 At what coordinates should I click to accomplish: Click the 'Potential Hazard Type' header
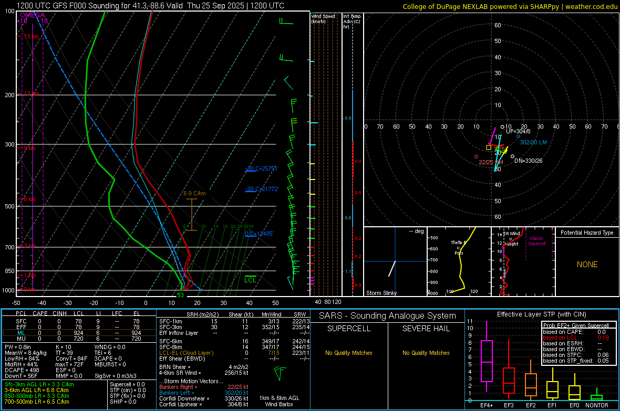587,233
